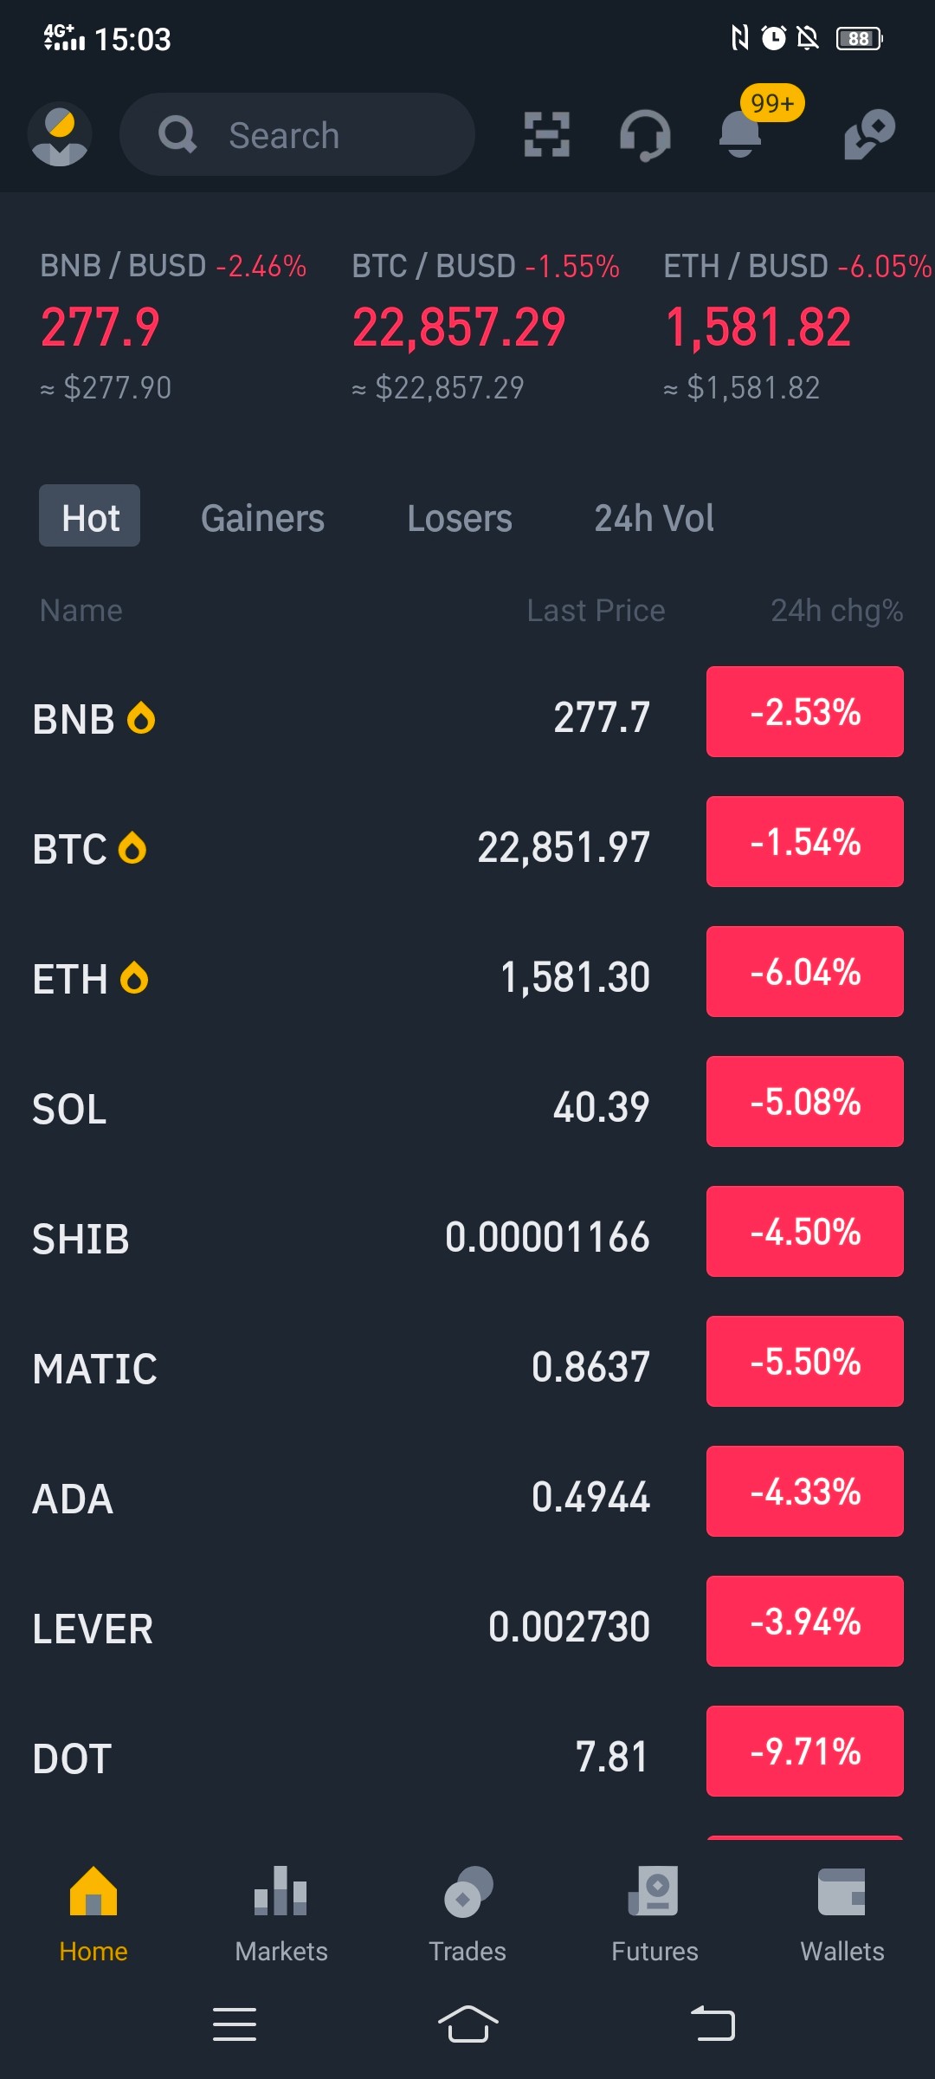Tap Android back navigation button
This screenshot has width=935, height=2079.
click(713, 2024)
